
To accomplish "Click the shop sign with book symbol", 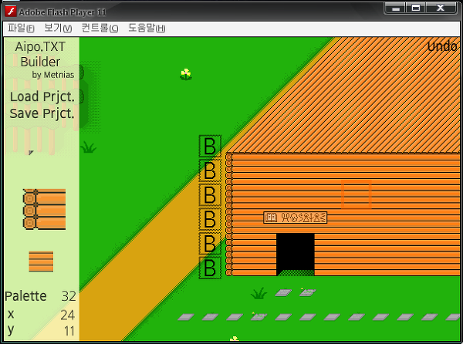I will (x=296, y=218).
